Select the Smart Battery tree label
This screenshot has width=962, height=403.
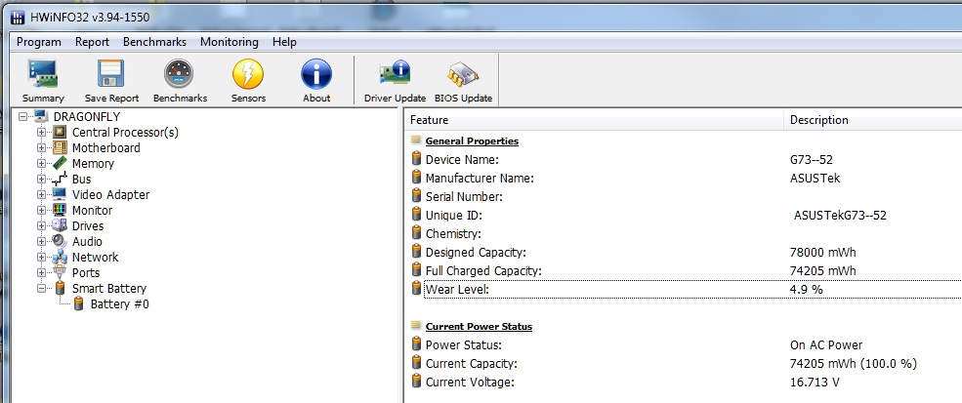pyautogui.click(x=109, y=288)
